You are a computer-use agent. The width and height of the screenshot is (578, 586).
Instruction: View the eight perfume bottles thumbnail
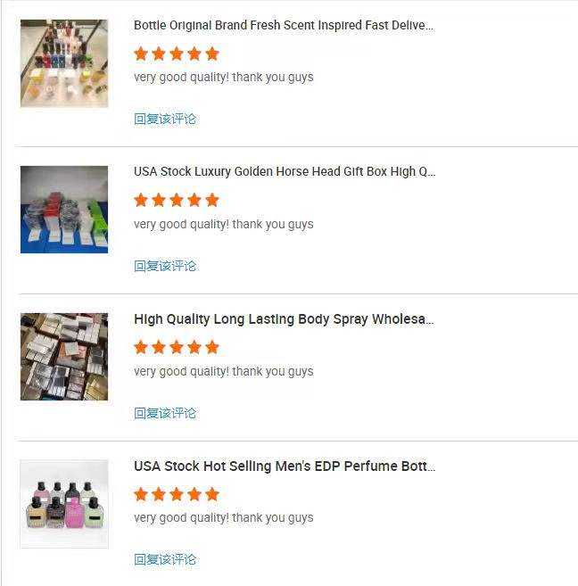click(x=64, y=504)
